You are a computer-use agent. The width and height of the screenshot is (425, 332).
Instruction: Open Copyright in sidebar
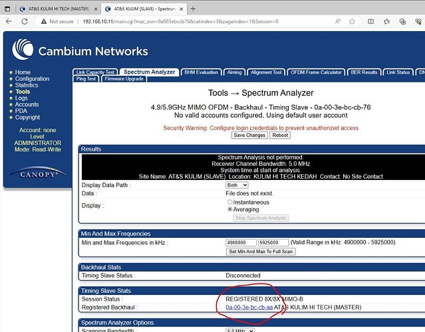coord(27,118)
